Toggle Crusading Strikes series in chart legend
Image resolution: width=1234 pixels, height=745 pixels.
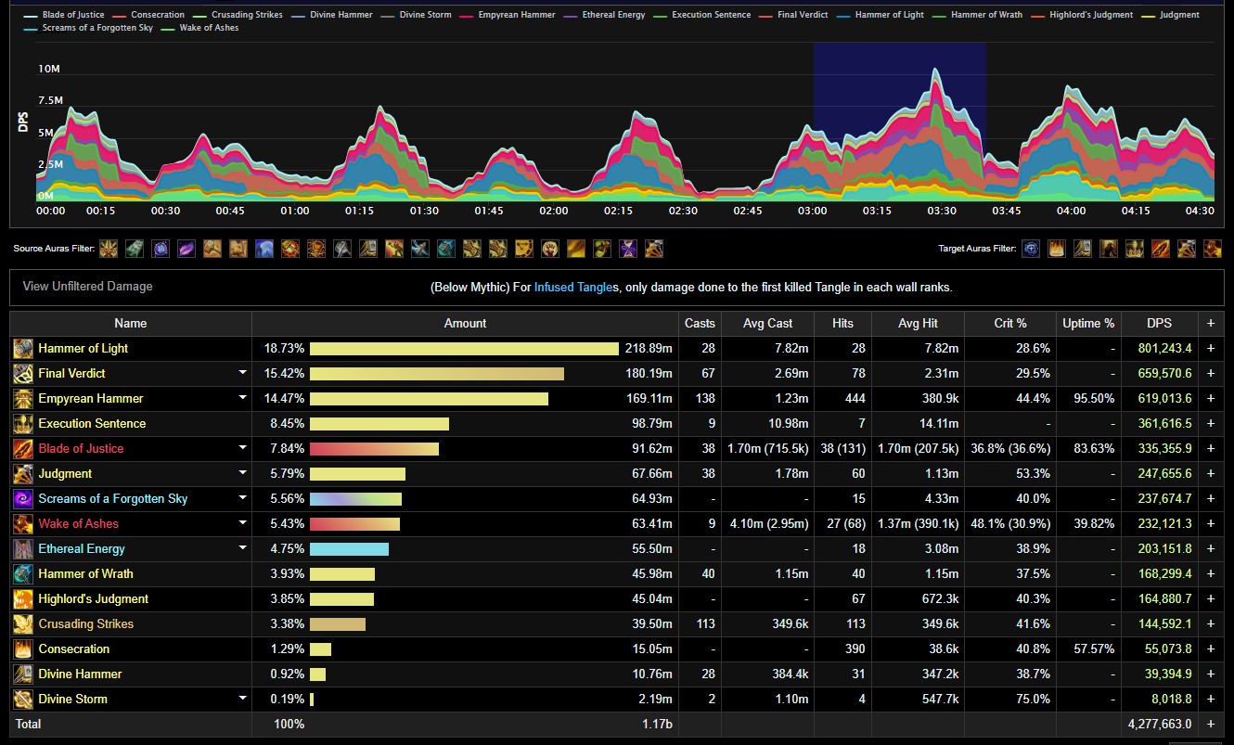pos(237,15)
